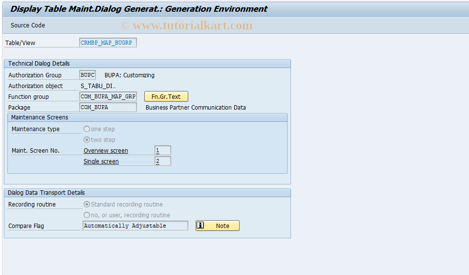Click the Single screen number field
469x275 pixels.
point(163,161)
